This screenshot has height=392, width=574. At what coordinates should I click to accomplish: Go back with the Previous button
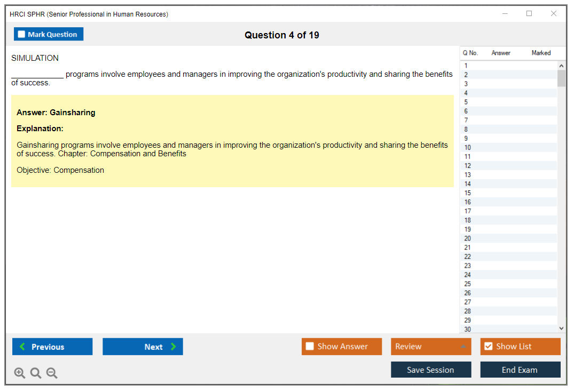click(52, 347)
